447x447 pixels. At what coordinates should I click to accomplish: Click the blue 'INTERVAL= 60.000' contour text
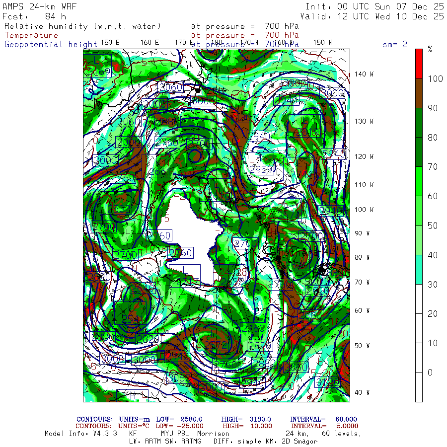point(323,419)
